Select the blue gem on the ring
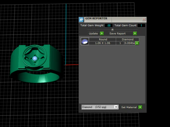Viewport: 170px width, 127px height. [35, 59]
